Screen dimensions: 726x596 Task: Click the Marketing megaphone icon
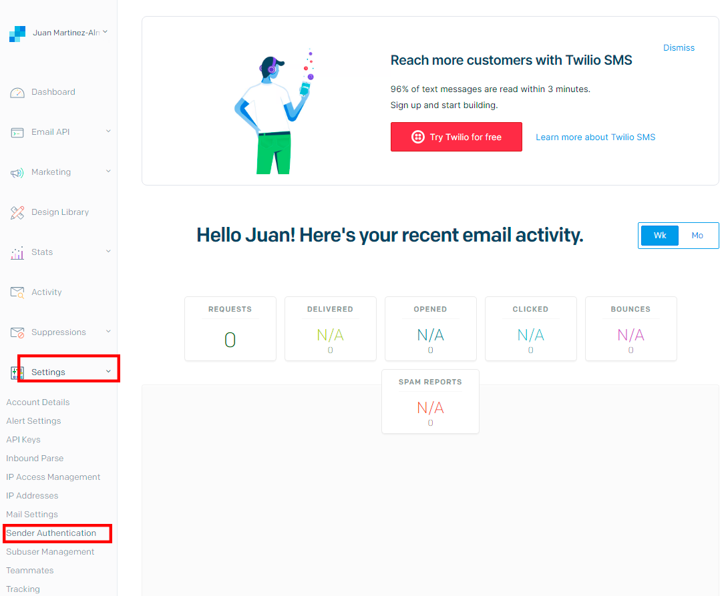pos(17,173)
